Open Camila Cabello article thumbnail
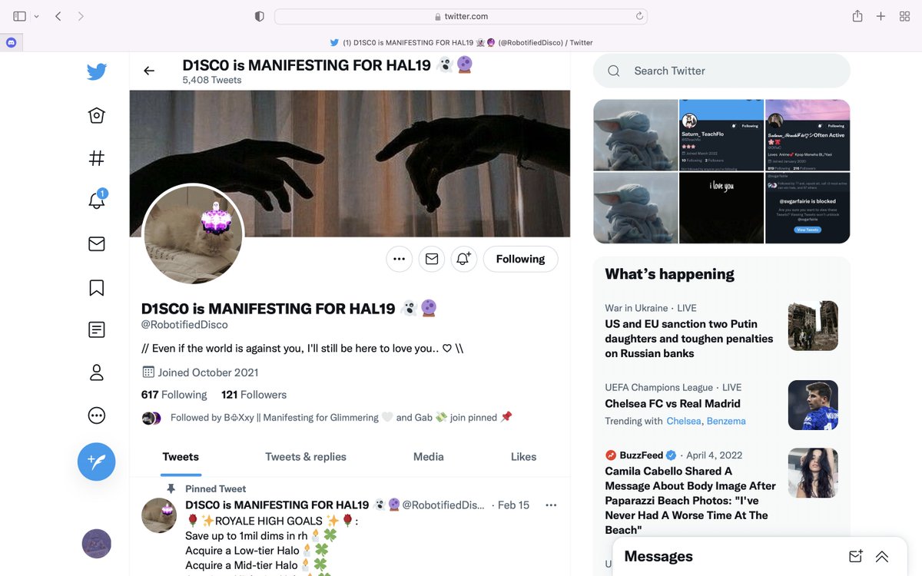Viewport: 922px width, 576px height. click(813, 473)
